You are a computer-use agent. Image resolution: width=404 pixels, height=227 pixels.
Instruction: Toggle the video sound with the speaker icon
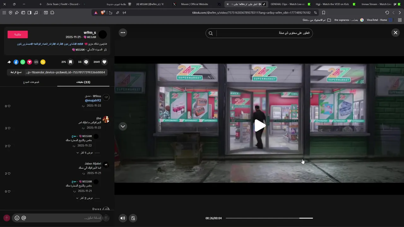123,218
